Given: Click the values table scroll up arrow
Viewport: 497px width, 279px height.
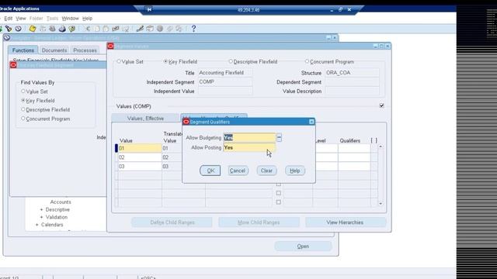Looking at the screenshot, I should click(x=381, y=146).
